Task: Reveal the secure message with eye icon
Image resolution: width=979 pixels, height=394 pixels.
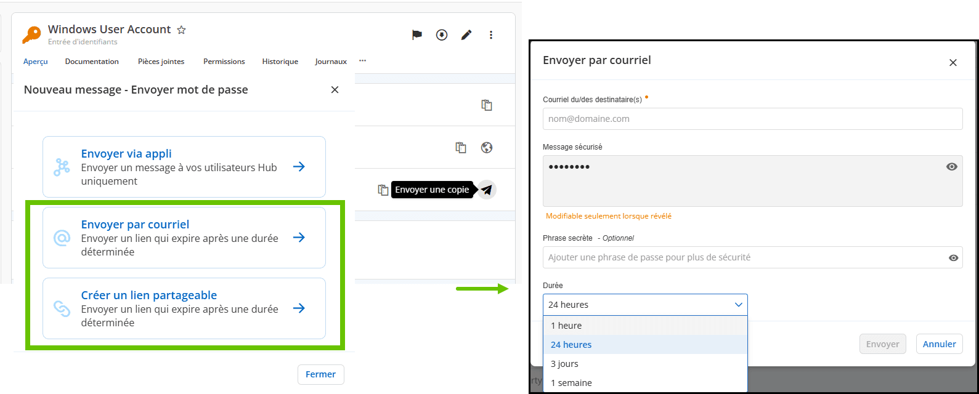Action: (952, 167)
